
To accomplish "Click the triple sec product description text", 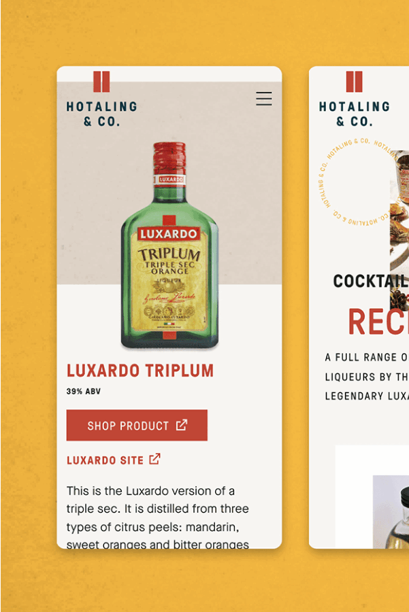I will 157,517.
